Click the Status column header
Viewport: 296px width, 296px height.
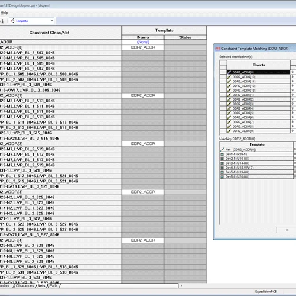pyautogui.click(x=185, y=37)
